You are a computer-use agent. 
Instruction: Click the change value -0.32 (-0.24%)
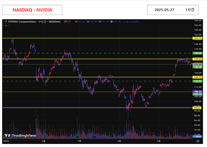click(x=131, y=22)
